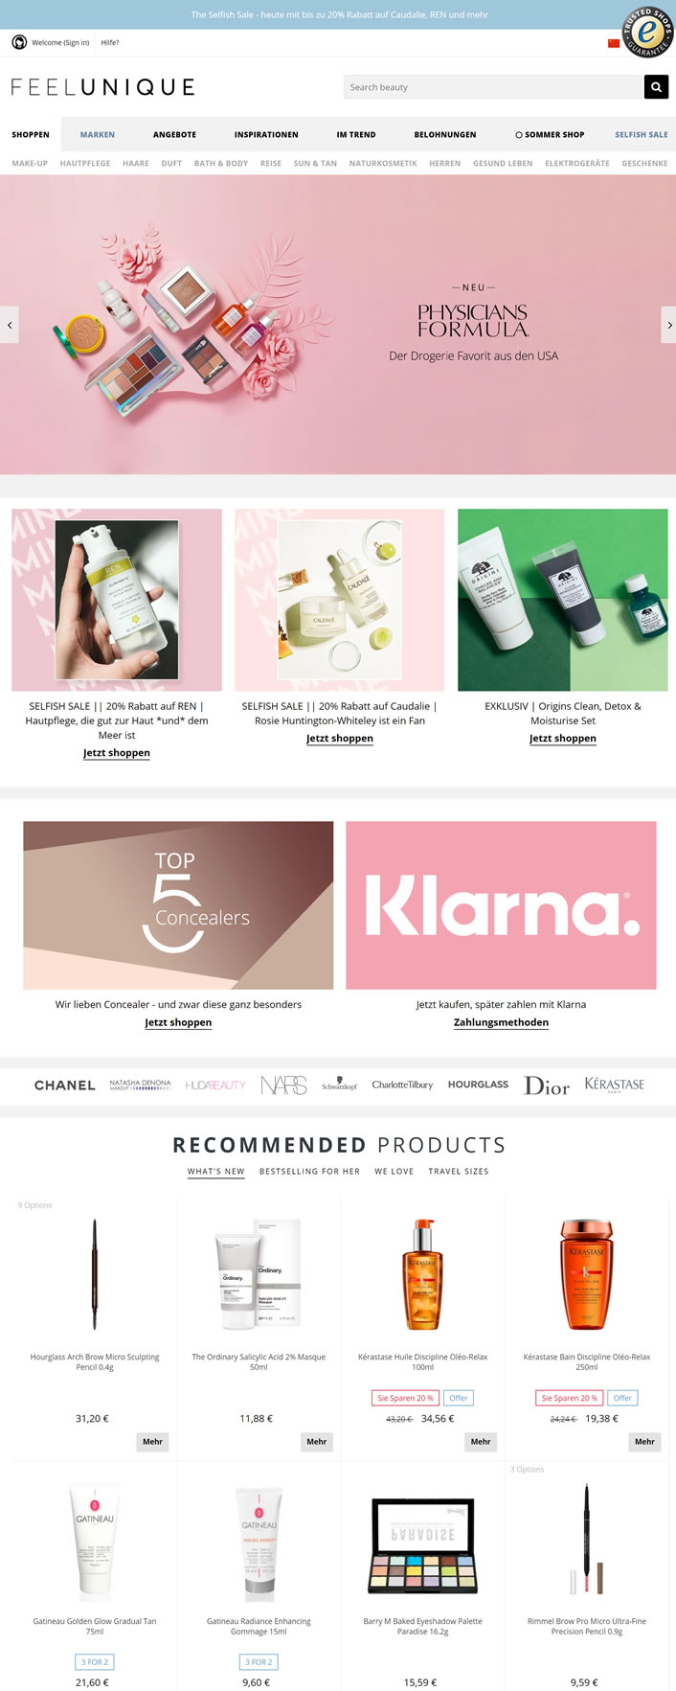676x1691 pixels.
Task: Go to previous carousel slide arrow
Action: pos(9,325)
